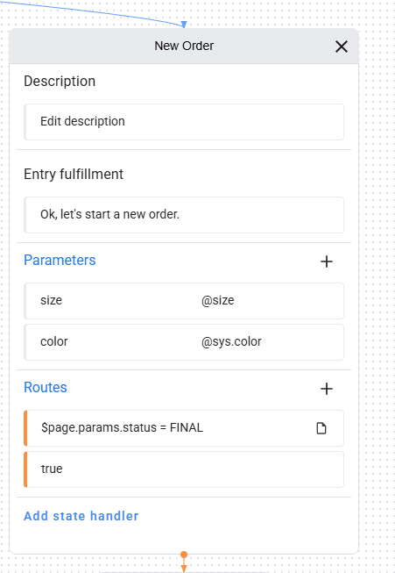Click the page icon on the FINAL route
This screenshot has width=395, height=573.
click(321, 428)
